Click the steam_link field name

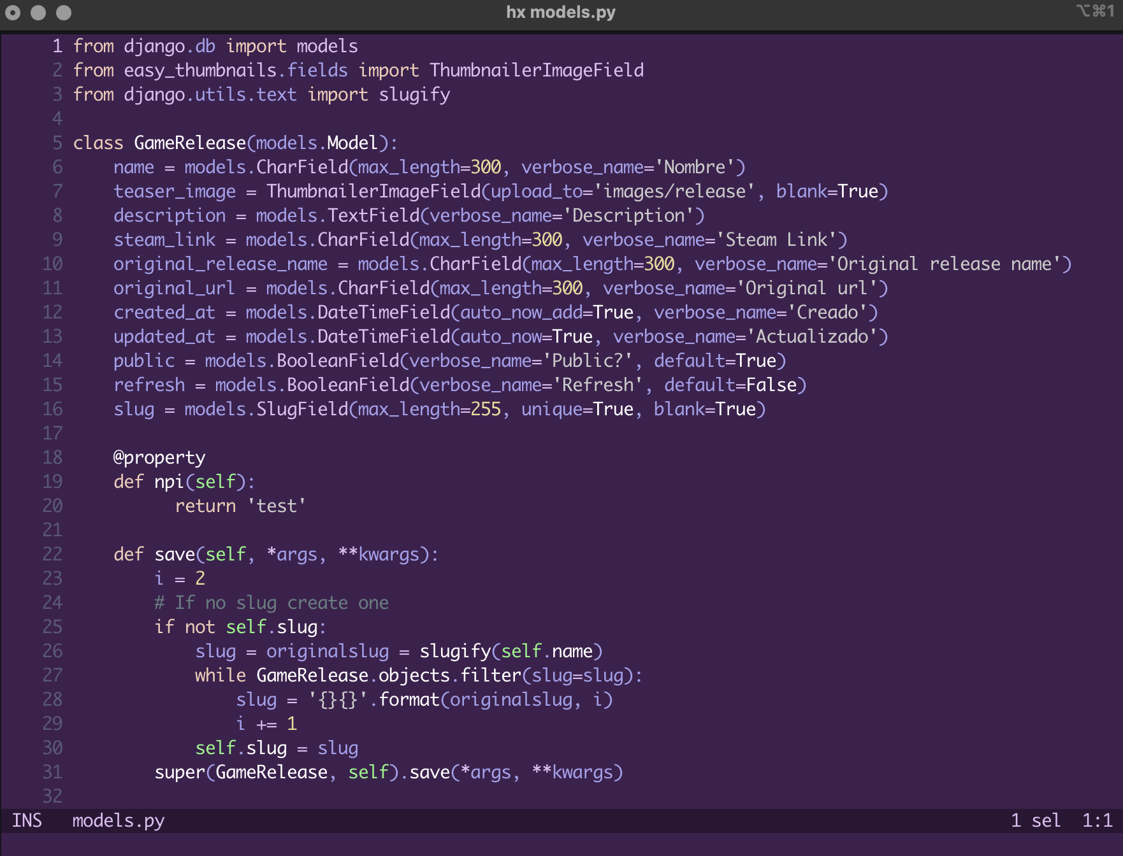pyautogui.click(x=164, y=239)
